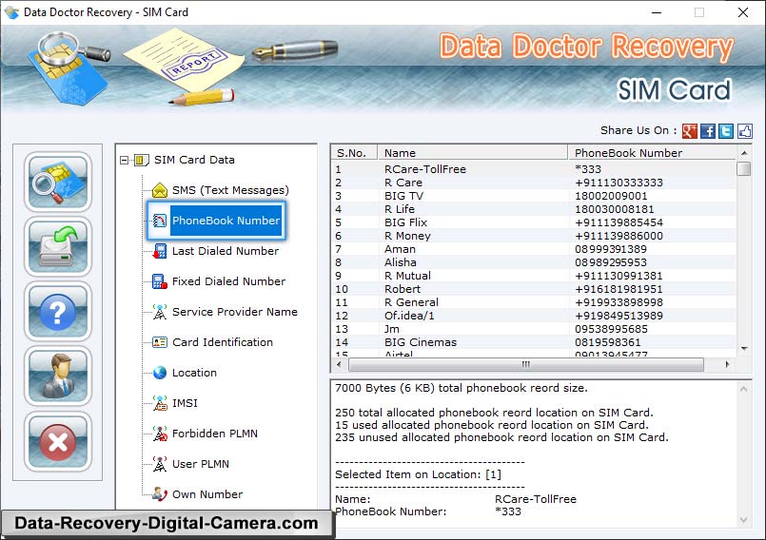Select the BIG TV contact row
Image resolution: width=766 pixels, height=540 pixels.
point(534,196)
